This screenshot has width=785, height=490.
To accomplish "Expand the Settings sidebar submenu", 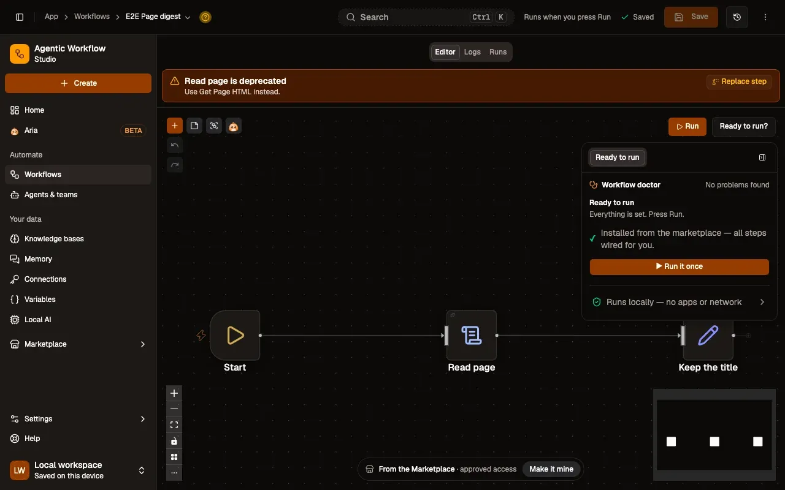I will click(143, 419).
